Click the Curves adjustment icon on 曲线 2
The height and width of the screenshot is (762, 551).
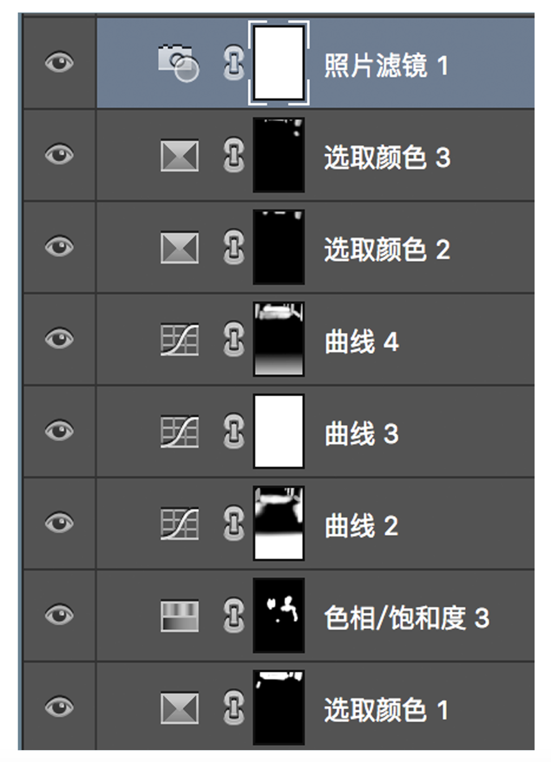[180, 524]
